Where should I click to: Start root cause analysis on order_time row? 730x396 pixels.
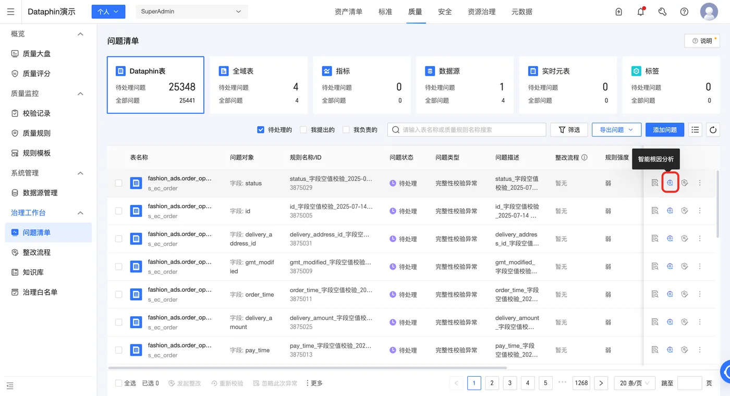tap(670, 294)
